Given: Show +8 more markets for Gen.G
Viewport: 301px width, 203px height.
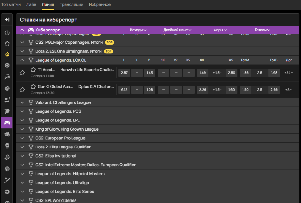Looking at the screenshot, I should pyautogui.click(x=289, y=90).
